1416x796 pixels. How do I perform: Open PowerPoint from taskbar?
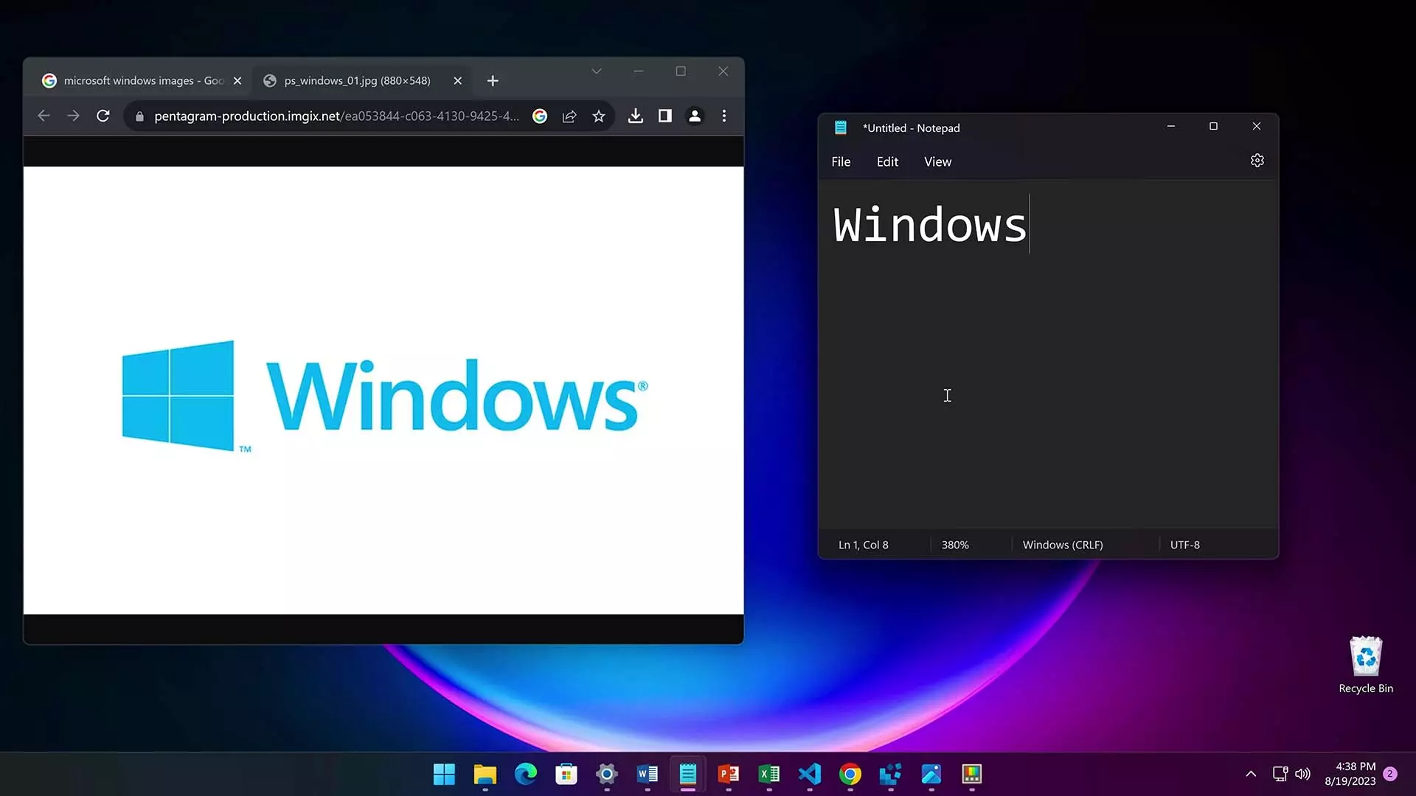(728, 774)
